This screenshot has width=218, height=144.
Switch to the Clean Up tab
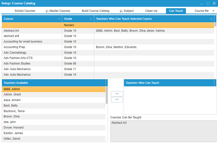[151, 11]
